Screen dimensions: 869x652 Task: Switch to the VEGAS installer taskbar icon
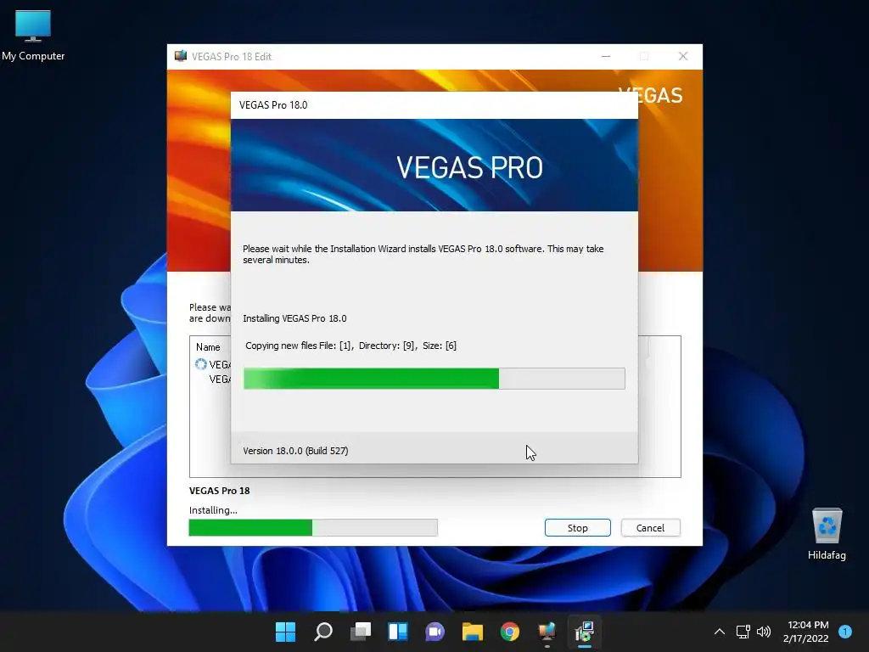point(547,632)
